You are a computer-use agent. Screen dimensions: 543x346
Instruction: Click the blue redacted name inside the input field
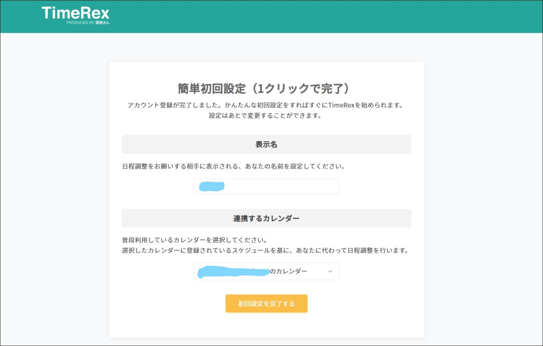[x=211, y=186]
